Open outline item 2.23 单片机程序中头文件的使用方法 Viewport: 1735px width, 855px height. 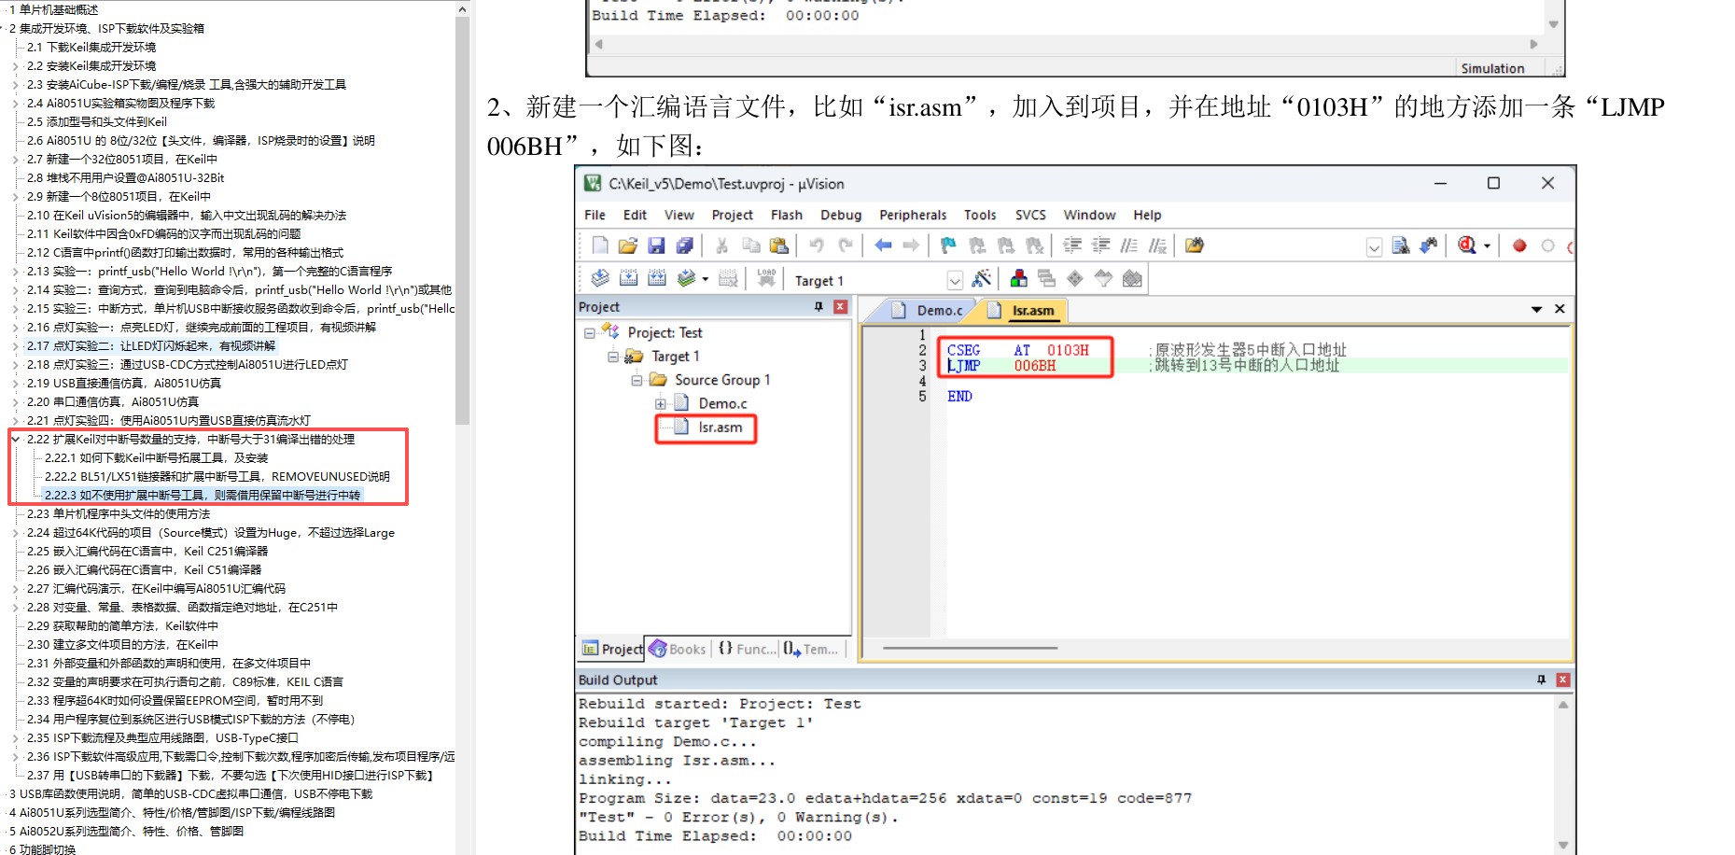pyautogui.click(x=119, y=513)
